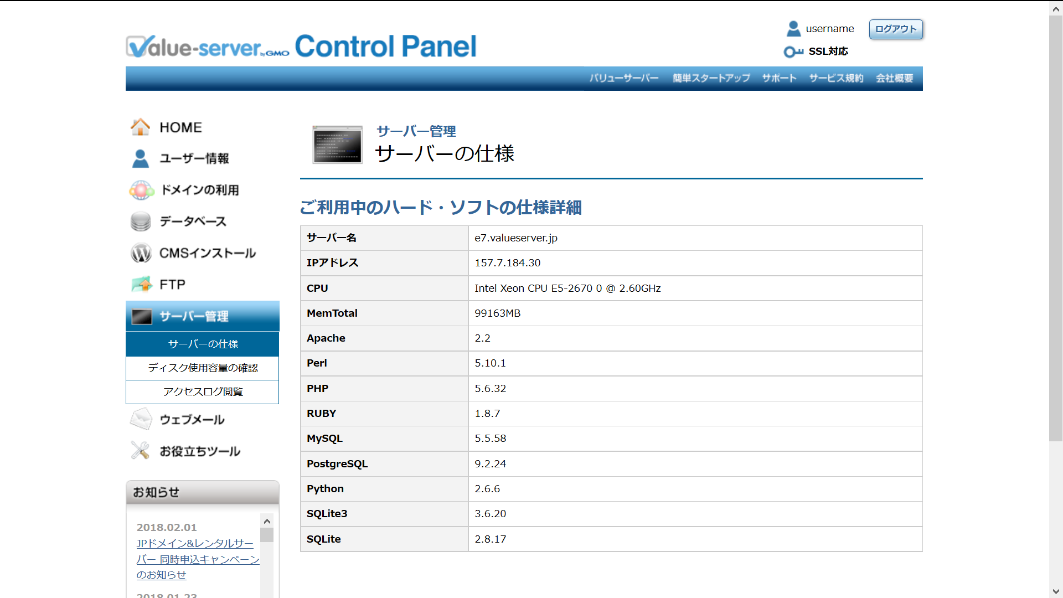Open the お役立ちツール wrench icon
Image resolution: width=1063 pixels, height=598 pixels.
coord(141,451)
